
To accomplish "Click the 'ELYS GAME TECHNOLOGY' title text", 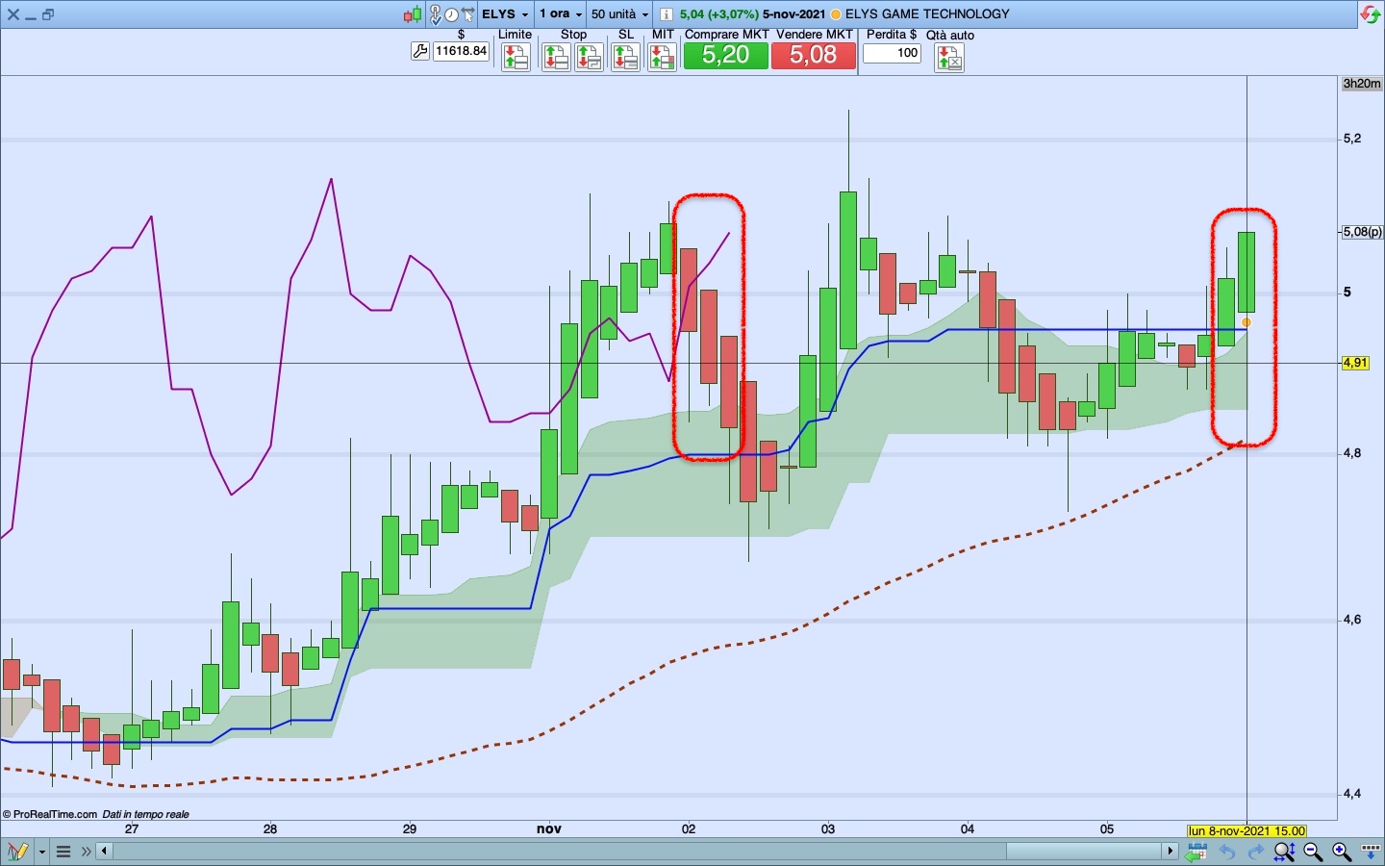I will coord(927,14).
